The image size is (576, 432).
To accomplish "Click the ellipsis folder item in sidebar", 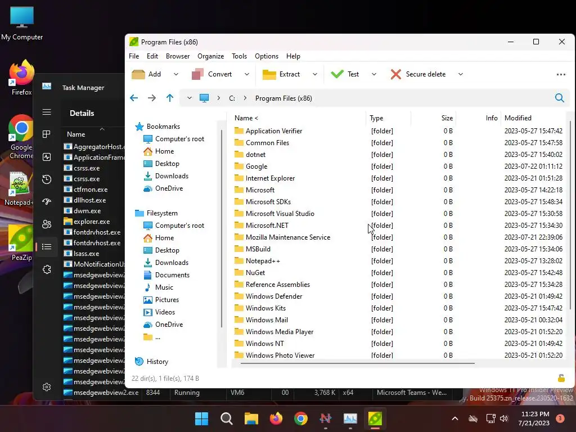I will point(152,337).
